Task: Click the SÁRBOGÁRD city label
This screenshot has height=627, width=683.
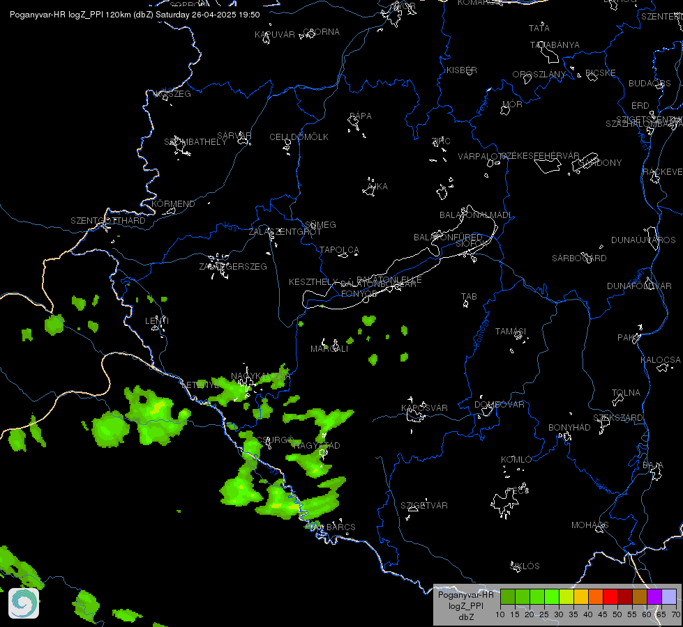Action: tap(579, 258)
